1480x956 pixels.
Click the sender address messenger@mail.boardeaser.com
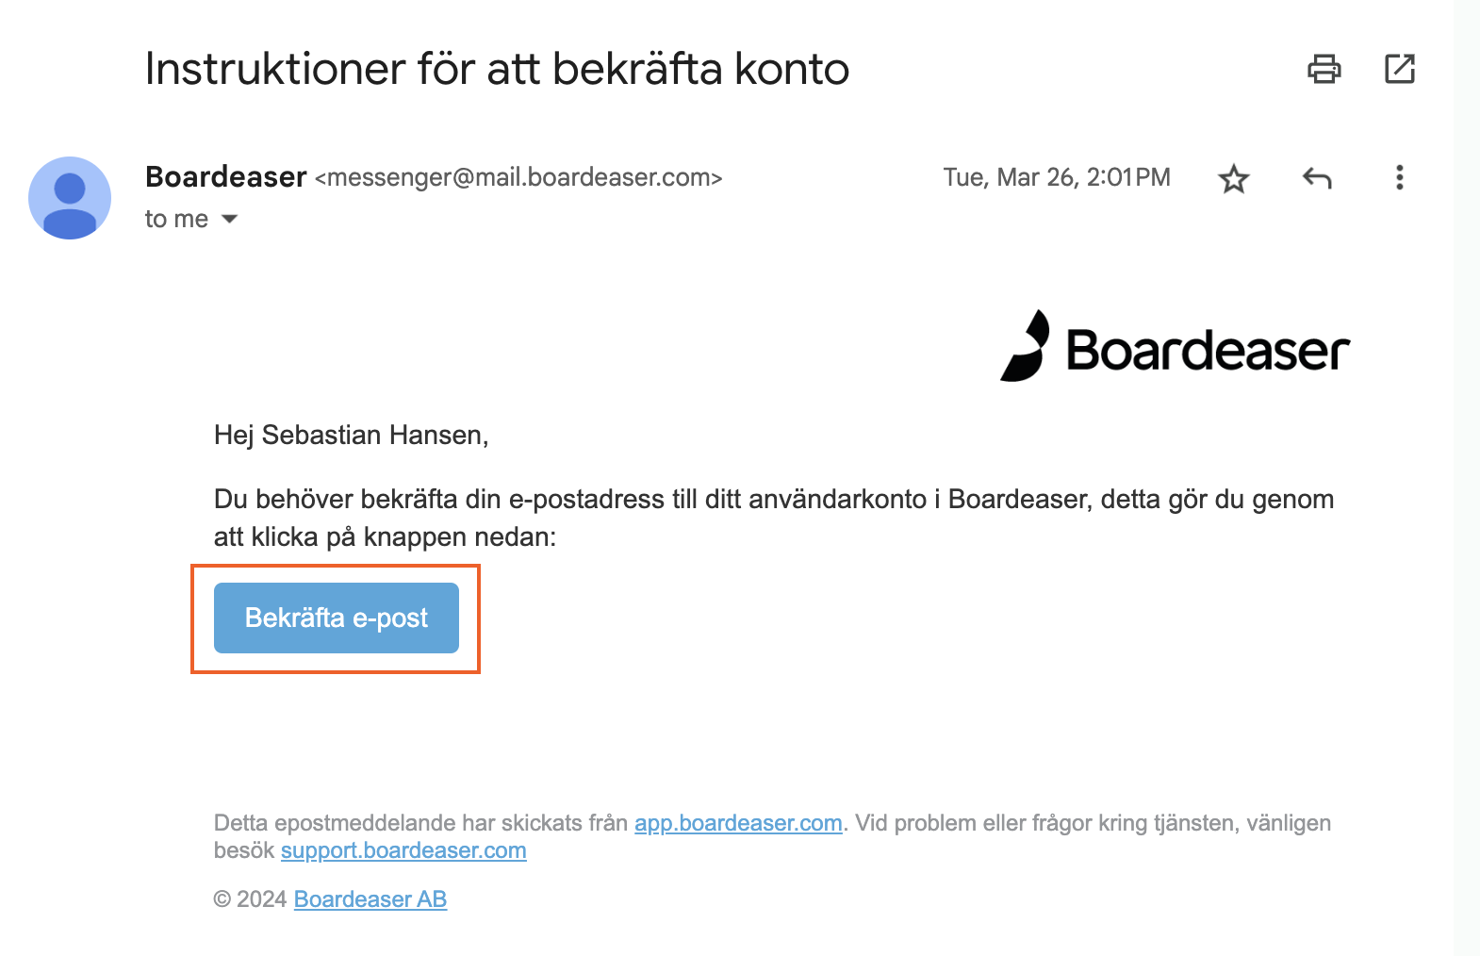(518, 178)
